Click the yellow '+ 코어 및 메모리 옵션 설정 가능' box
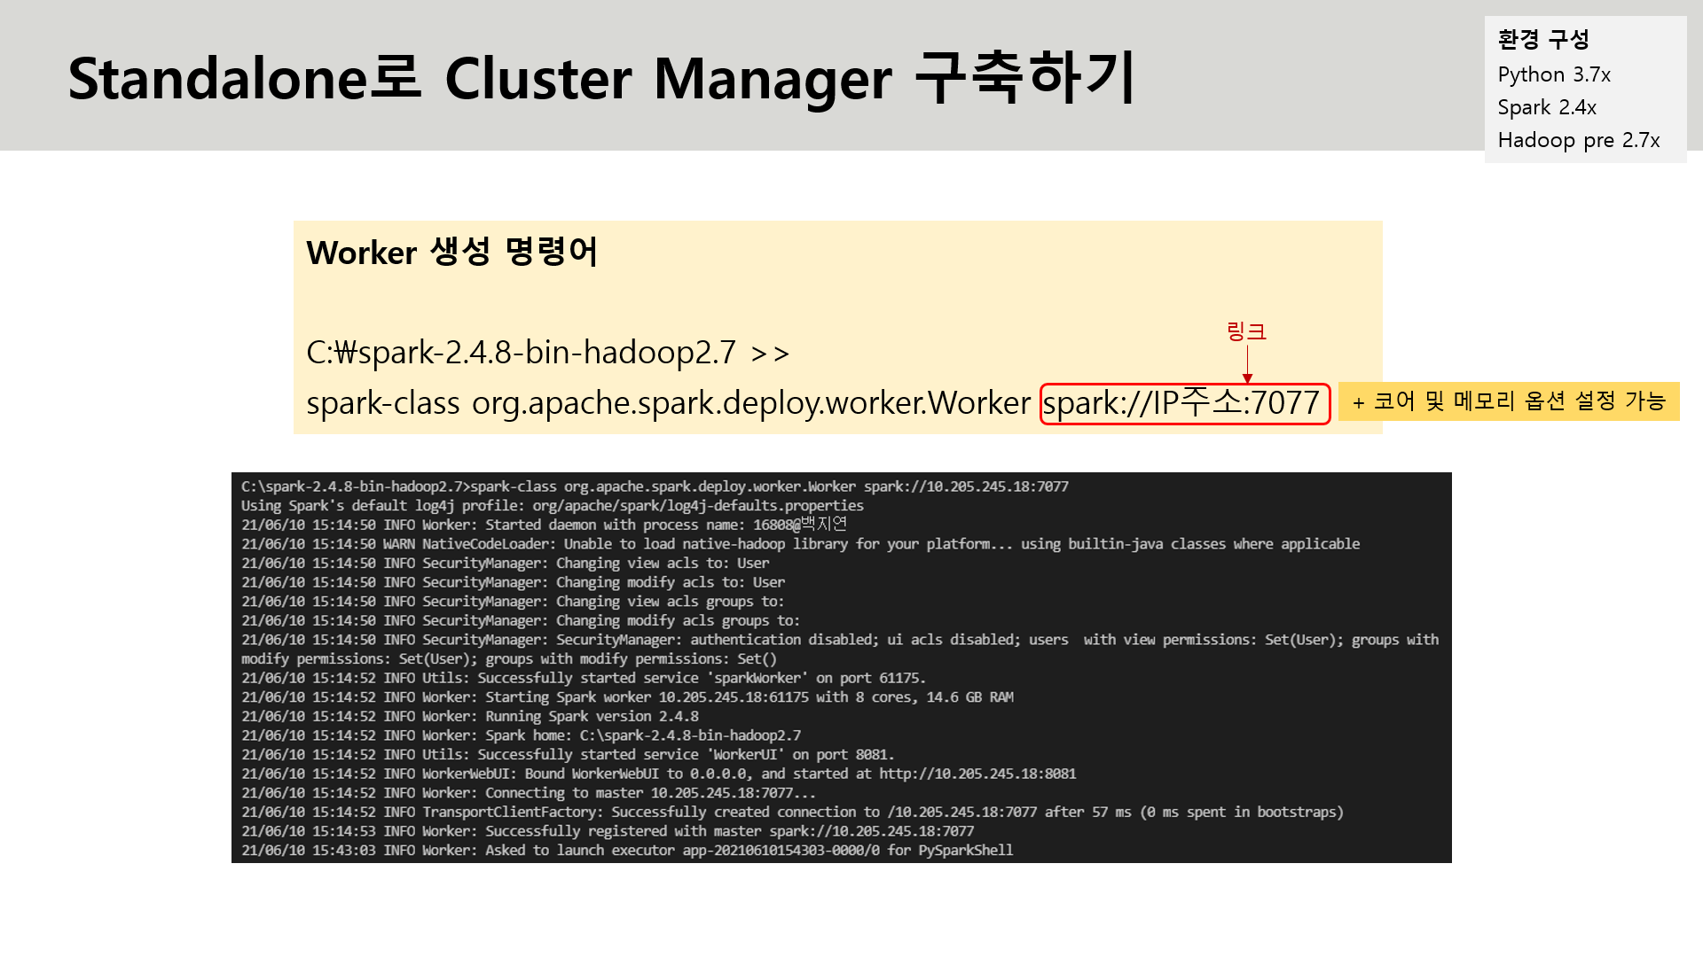The height and width of the screenshot is (957, 1703). click(1508, 401)
